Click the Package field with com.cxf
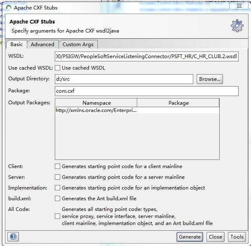 (147, 91)
